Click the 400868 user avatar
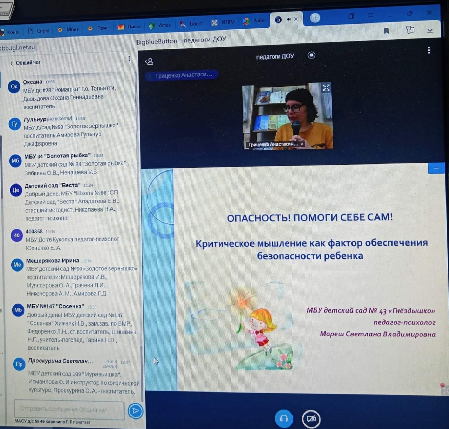The height and width of the screenshot is (429, 449). point(16,235)
